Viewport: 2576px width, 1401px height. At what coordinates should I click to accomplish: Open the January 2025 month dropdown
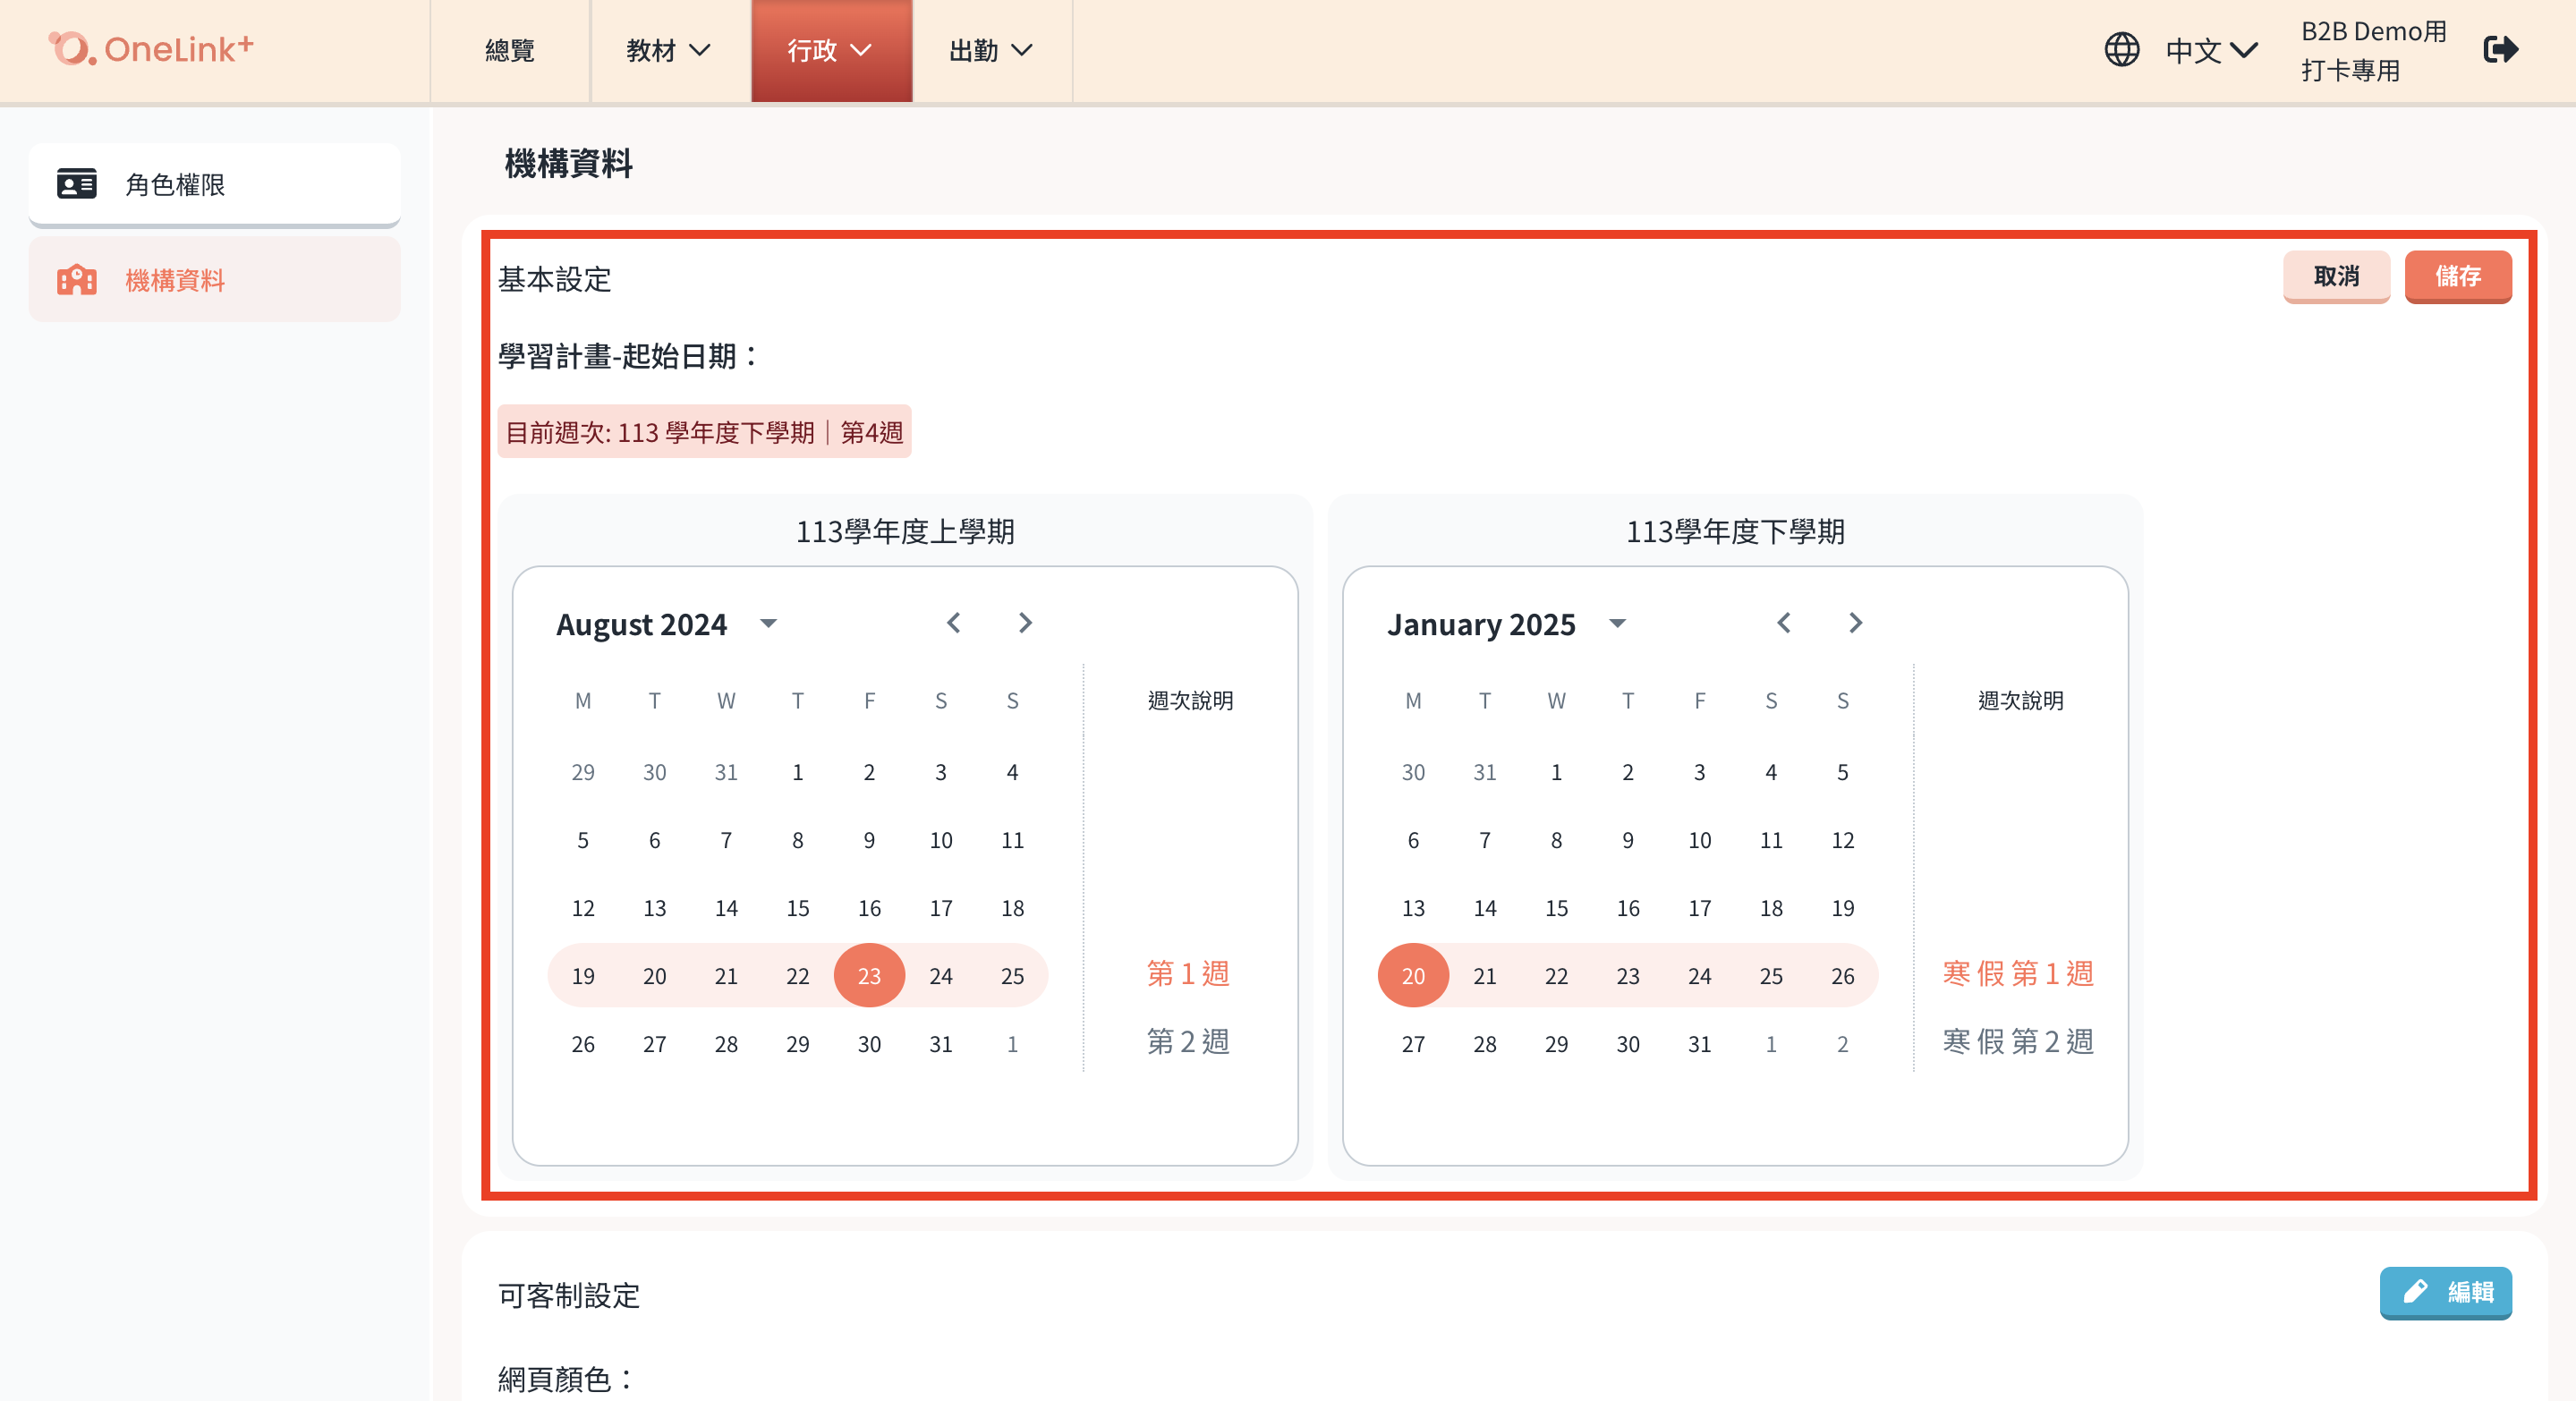coord(1617,624)
